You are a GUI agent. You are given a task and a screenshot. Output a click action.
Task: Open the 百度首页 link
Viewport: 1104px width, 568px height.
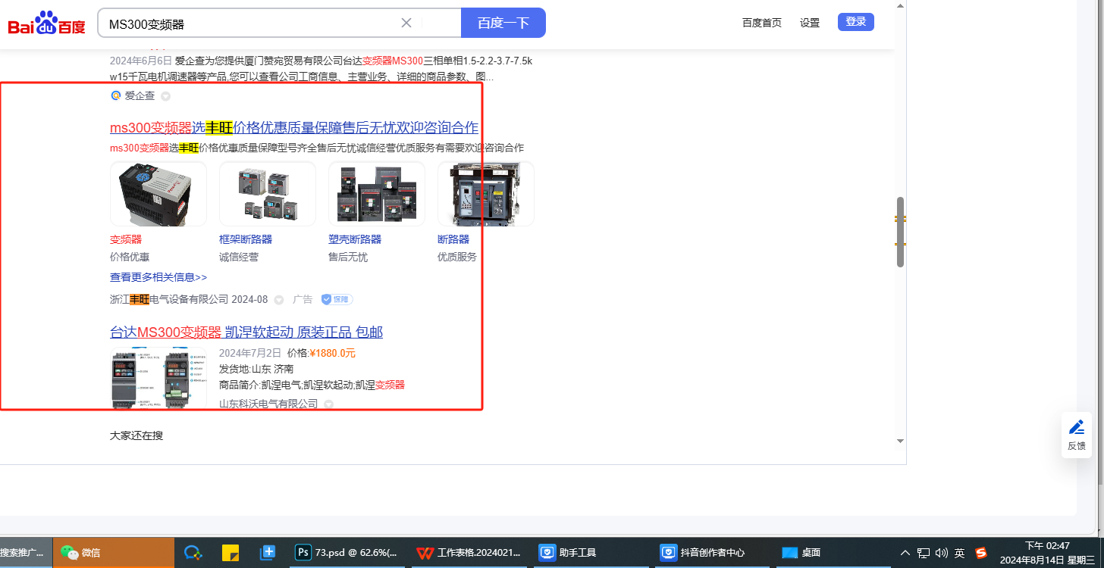[762, 23]
